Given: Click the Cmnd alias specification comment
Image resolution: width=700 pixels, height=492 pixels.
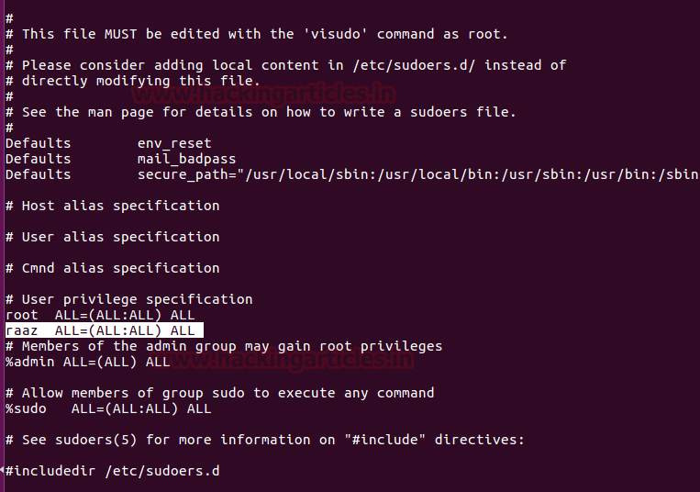Looking at the screenshot, I should tap(120, 268).
